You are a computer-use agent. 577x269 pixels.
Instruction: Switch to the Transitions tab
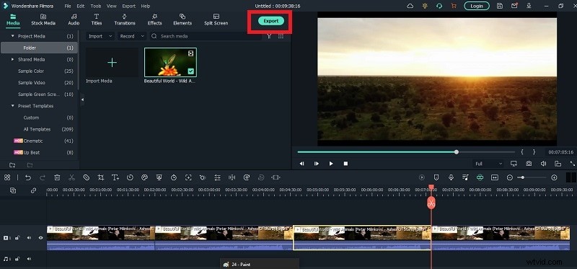(x=124, y=19)
